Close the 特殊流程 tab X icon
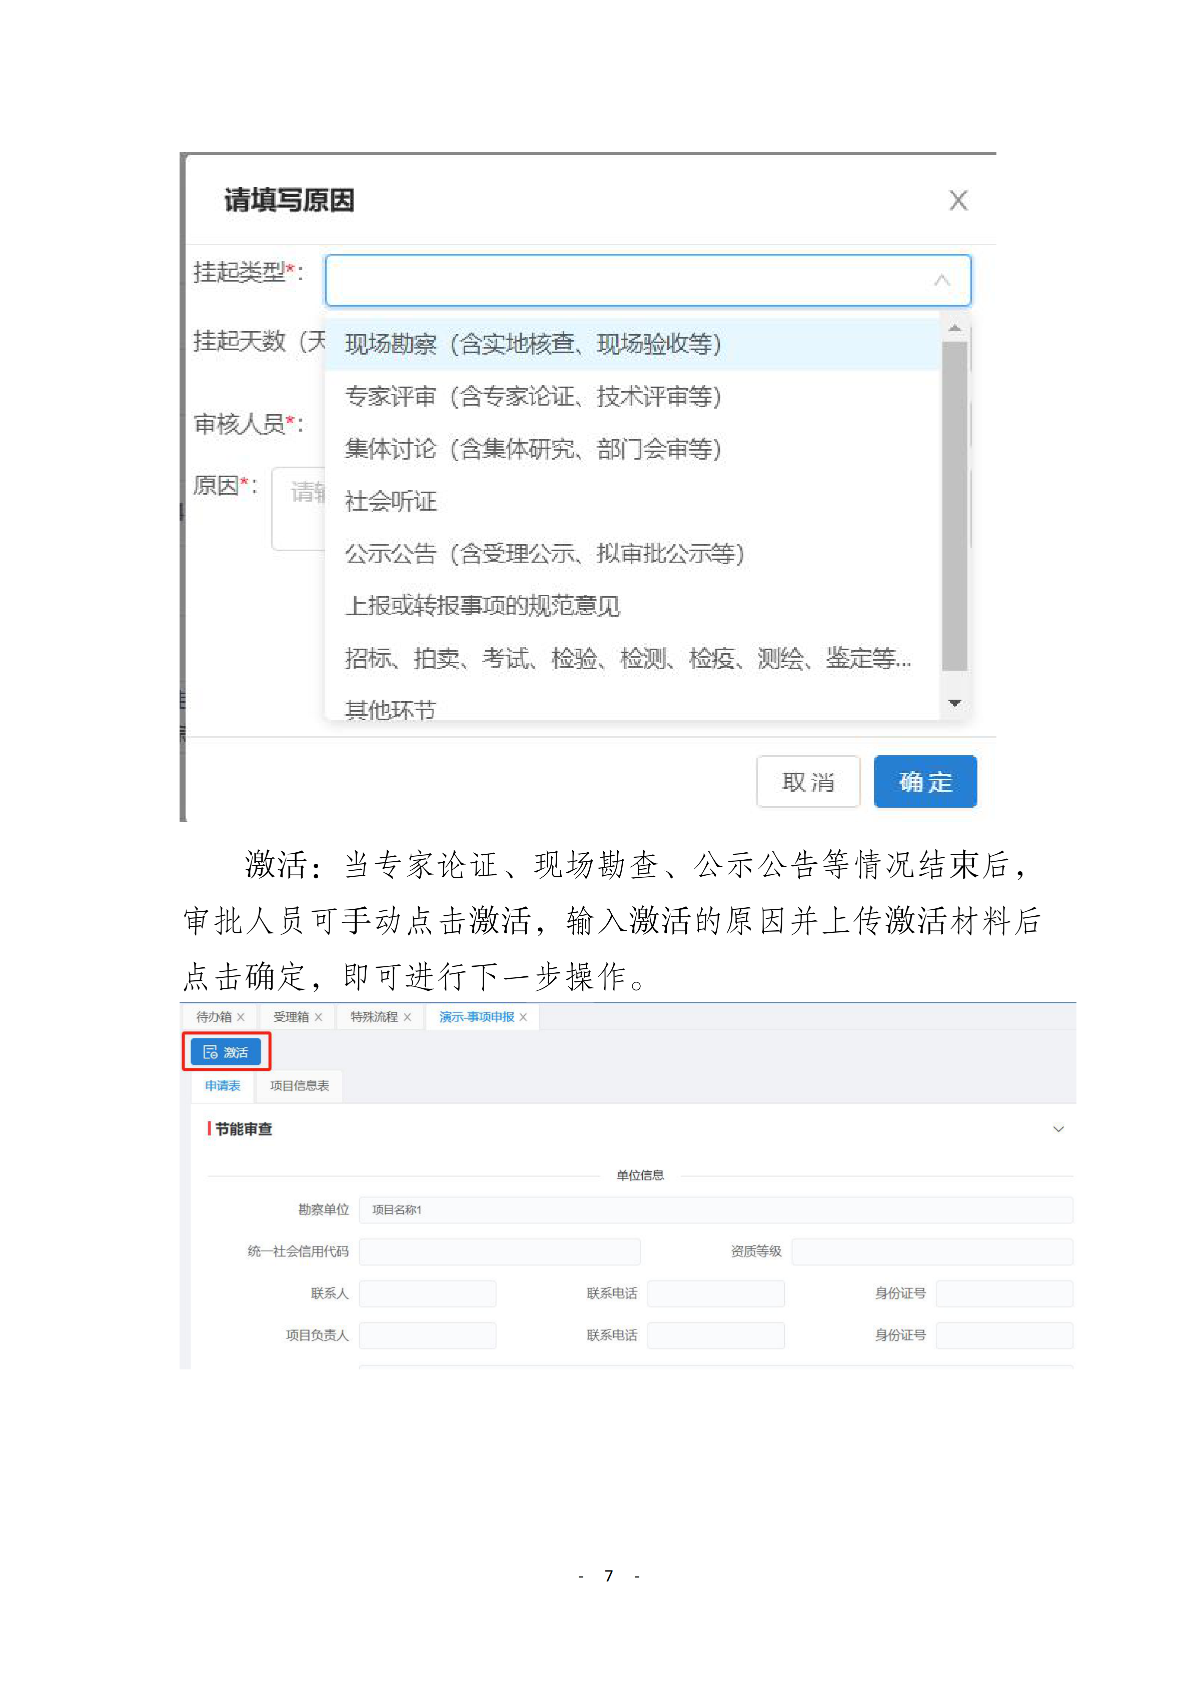 pyautogui.click(x=407, y=1017)
